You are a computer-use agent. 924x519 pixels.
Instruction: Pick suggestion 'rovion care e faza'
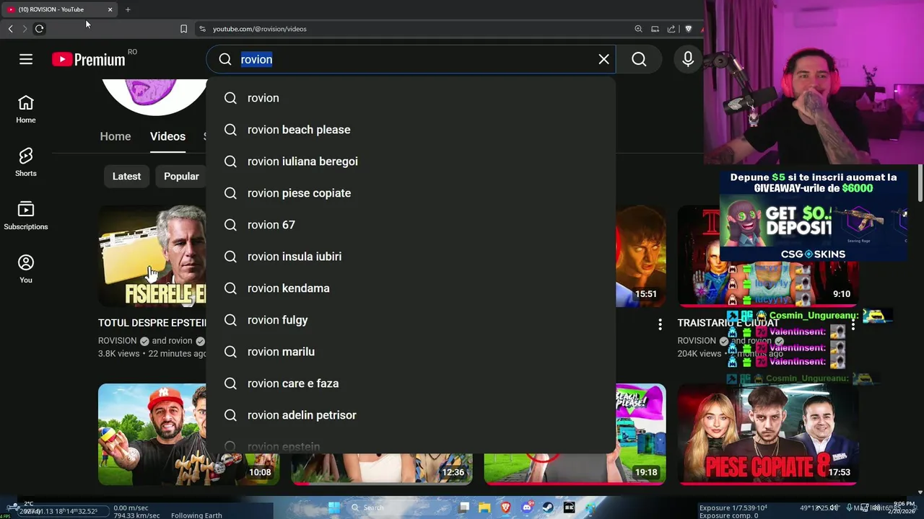[411, 383]
